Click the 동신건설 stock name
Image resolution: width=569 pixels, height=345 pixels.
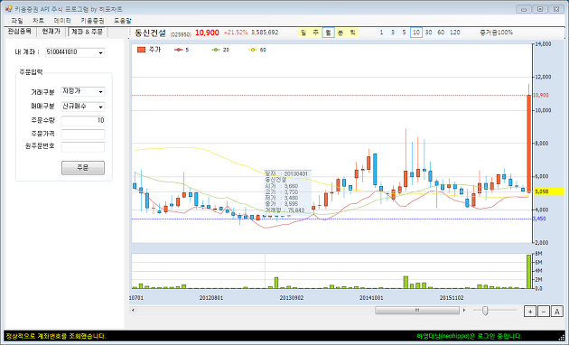(x=150, y=33)
